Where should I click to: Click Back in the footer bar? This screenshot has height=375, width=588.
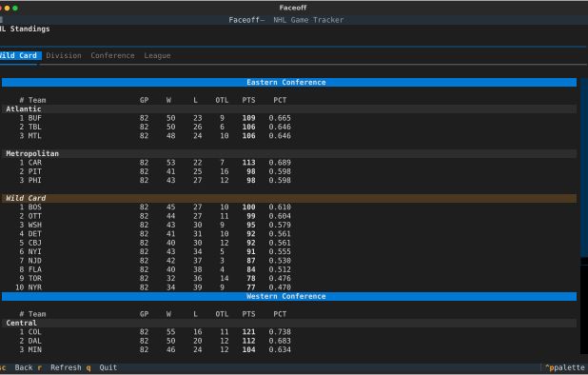(x=24, y=367)
